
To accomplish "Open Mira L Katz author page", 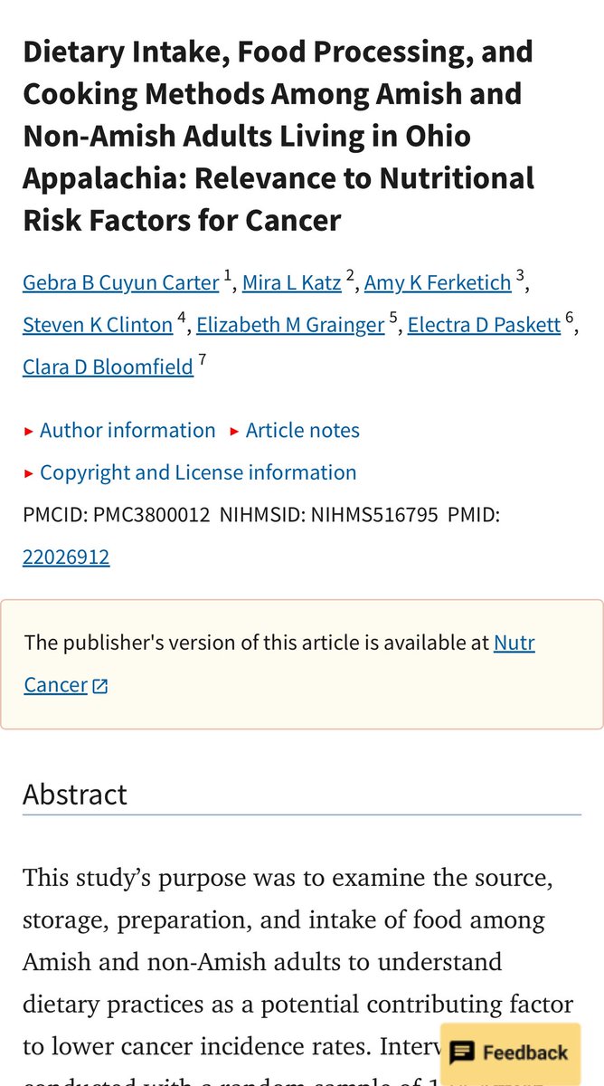I will coord(292,283).
